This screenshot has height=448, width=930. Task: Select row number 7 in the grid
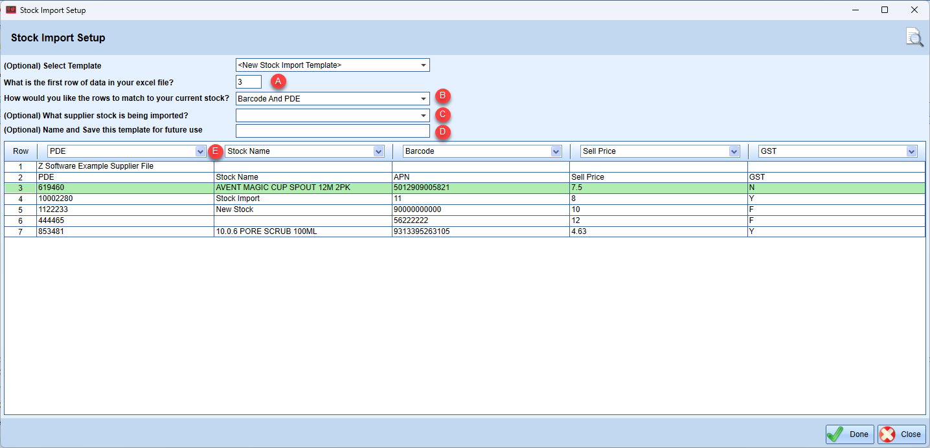[x=21, y=231]
